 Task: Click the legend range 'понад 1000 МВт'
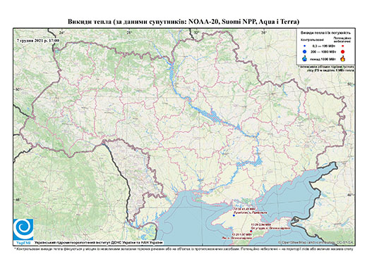point(323,58)
